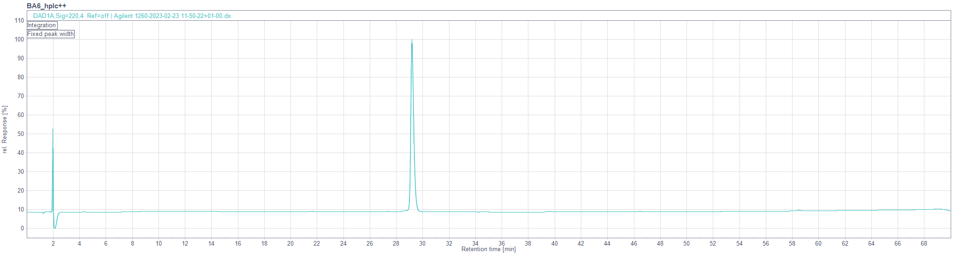Click the apex of the 29 min main peak

coord(412,41)
